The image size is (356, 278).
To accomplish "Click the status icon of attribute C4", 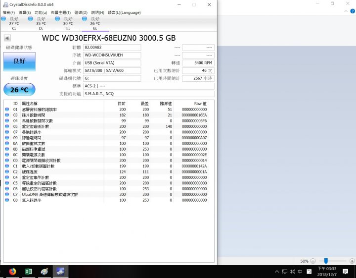I will [x=7, y=177].
